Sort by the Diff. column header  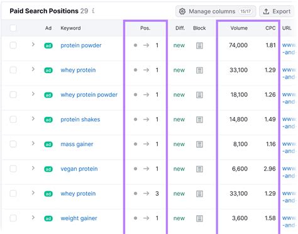pyautogui.click(x=180, y=28)
